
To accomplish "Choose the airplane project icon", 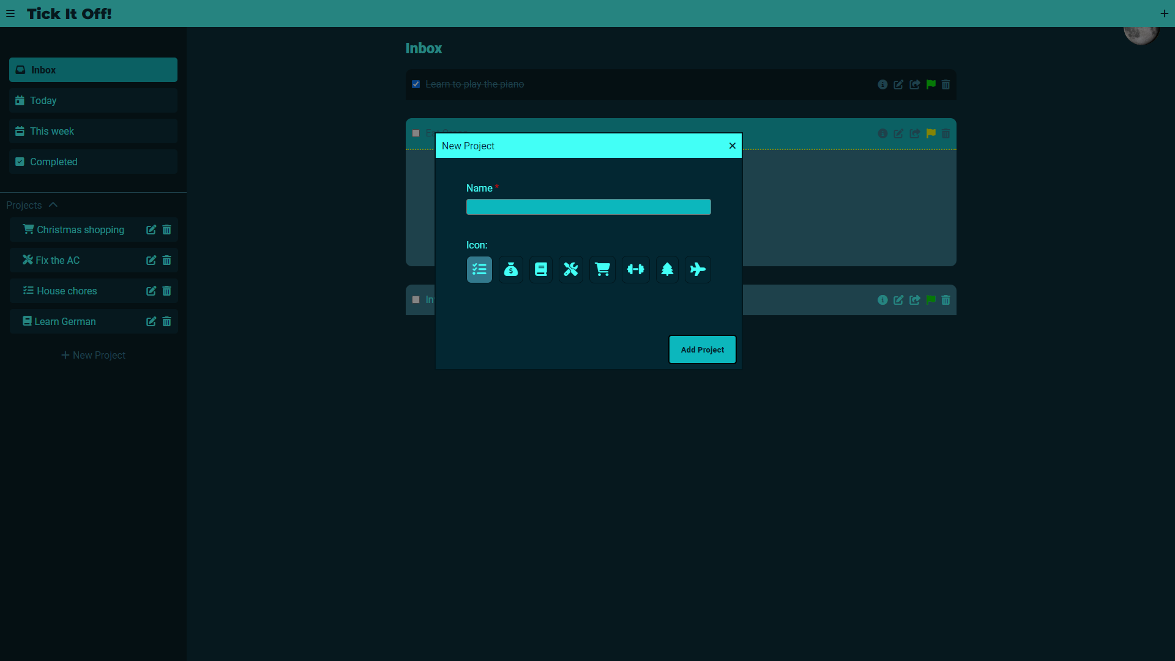I will [698, 269].
